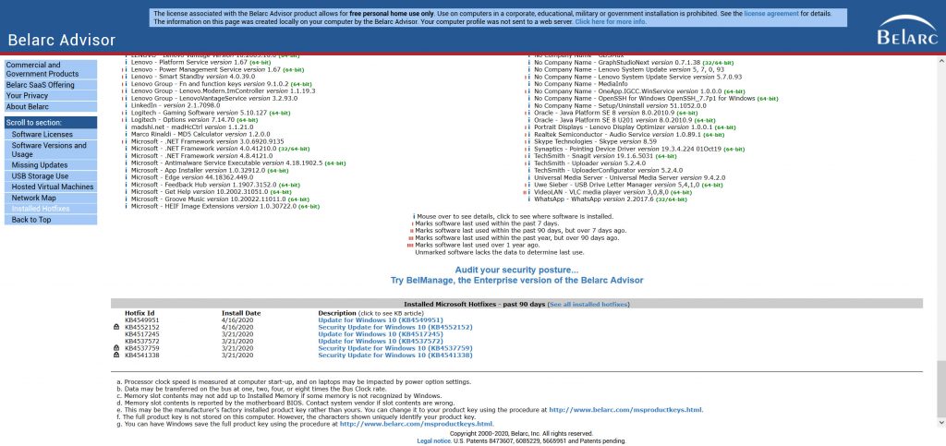Click info icon beside LinkedIn version 2.1.7098.0

pos(127,105)
